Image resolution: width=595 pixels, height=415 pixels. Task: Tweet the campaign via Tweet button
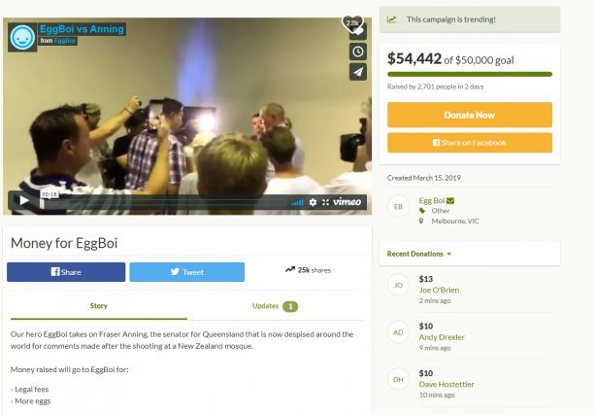186,272
